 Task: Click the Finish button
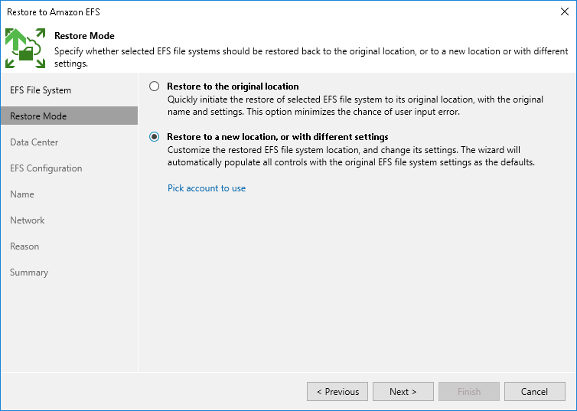(469, 392)
